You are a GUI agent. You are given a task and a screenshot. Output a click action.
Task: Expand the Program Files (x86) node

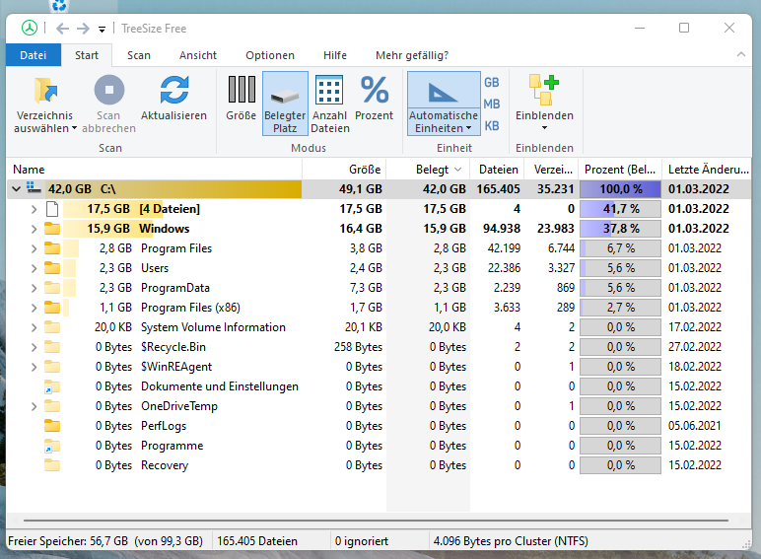click(34, 309)
